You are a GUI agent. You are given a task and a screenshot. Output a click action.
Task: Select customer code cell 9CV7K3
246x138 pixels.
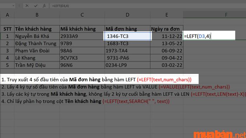[x=82, y=58]
